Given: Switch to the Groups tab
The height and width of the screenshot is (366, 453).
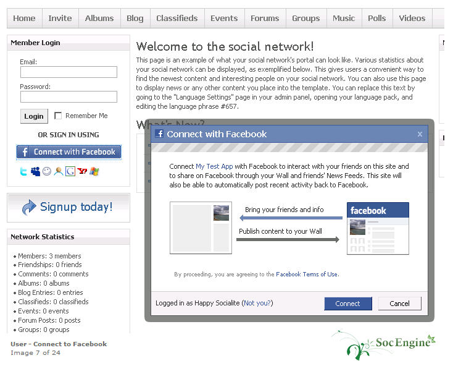Looking at the screenshot, I should pyautogui.click(x=306, y=18).
